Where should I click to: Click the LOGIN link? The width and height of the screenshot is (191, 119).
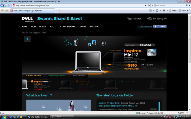[x=140, y=27]
